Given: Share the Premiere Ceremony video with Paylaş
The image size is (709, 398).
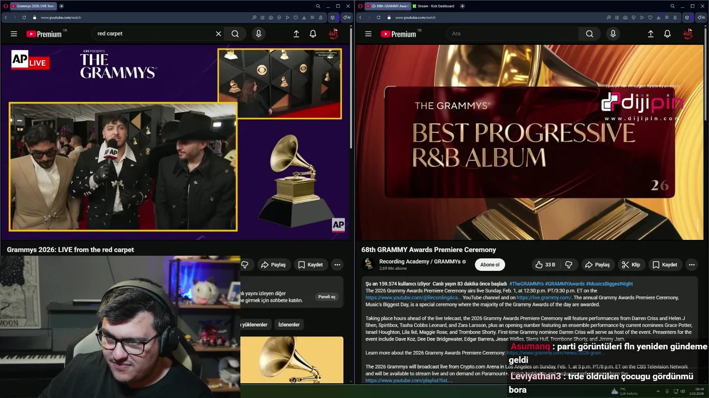Looking at the screenshot, I should [598, 265].
